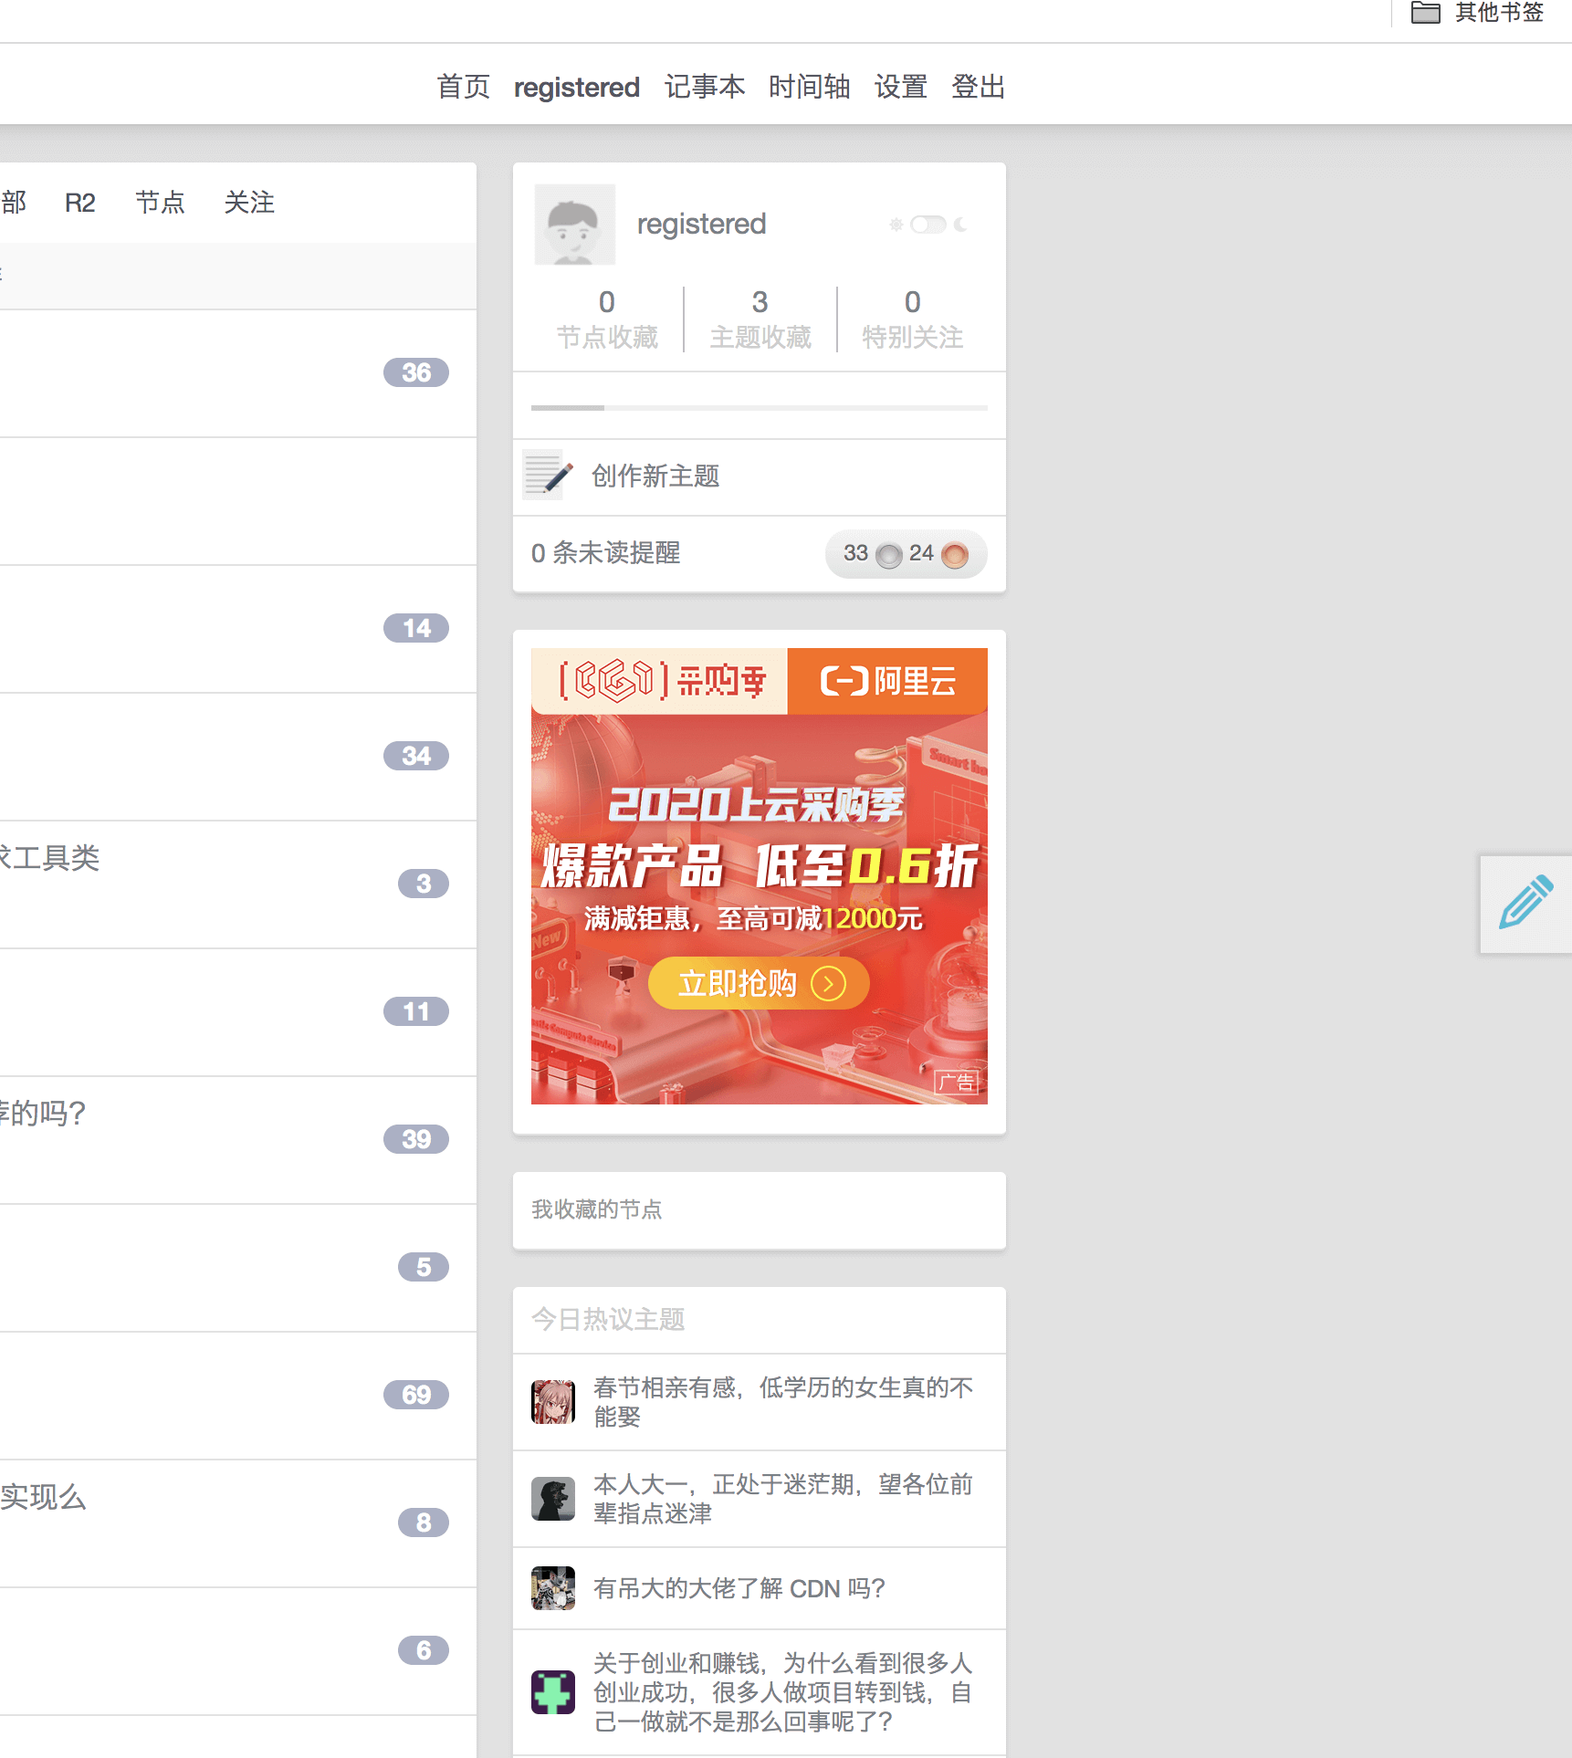This screenshot has height=1758, width=1572.
Task: Click the sun icon beside the toggle
Action: point(896,225)
